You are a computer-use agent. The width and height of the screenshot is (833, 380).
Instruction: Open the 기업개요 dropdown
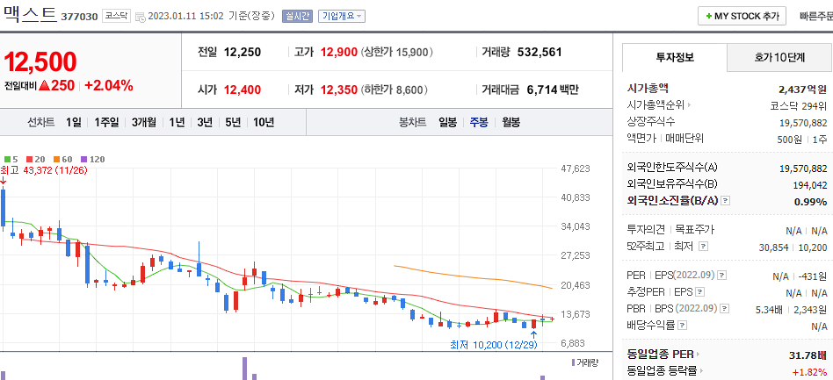point(342,16)
